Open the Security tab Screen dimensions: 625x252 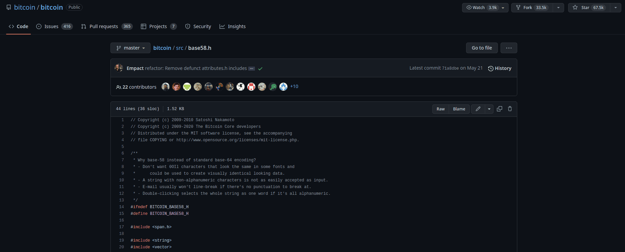coord(198,26)
